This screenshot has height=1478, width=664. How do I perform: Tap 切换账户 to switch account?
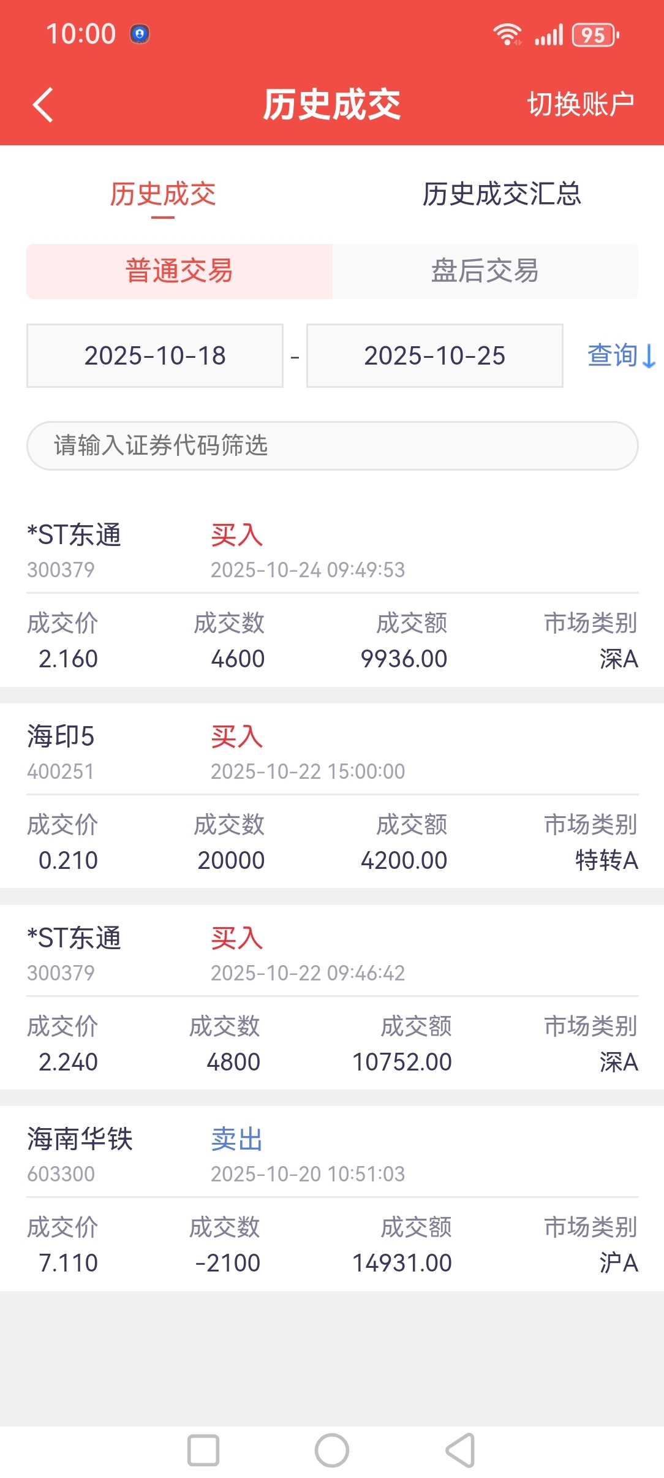click(x=580, y=104)
